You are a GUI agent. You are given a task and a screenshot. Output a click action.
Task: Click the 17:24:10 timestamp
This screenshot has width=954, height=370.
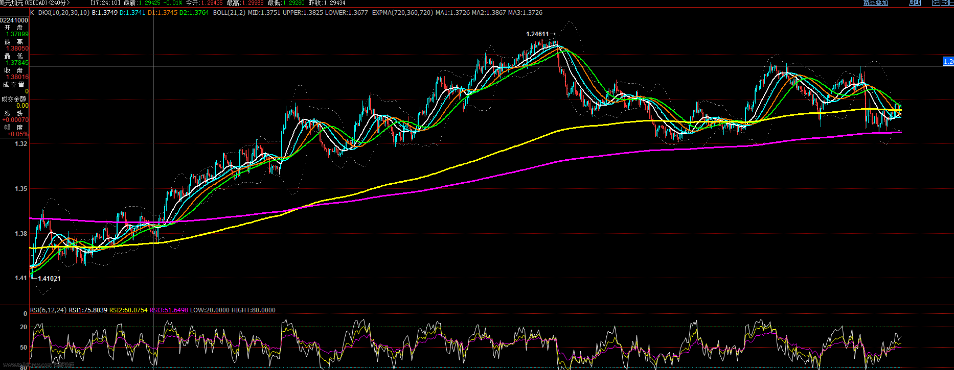pos(105,3)
